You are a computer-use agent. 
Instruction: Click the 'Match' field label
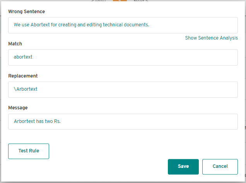pyautogui.click(x=15, y=44)
